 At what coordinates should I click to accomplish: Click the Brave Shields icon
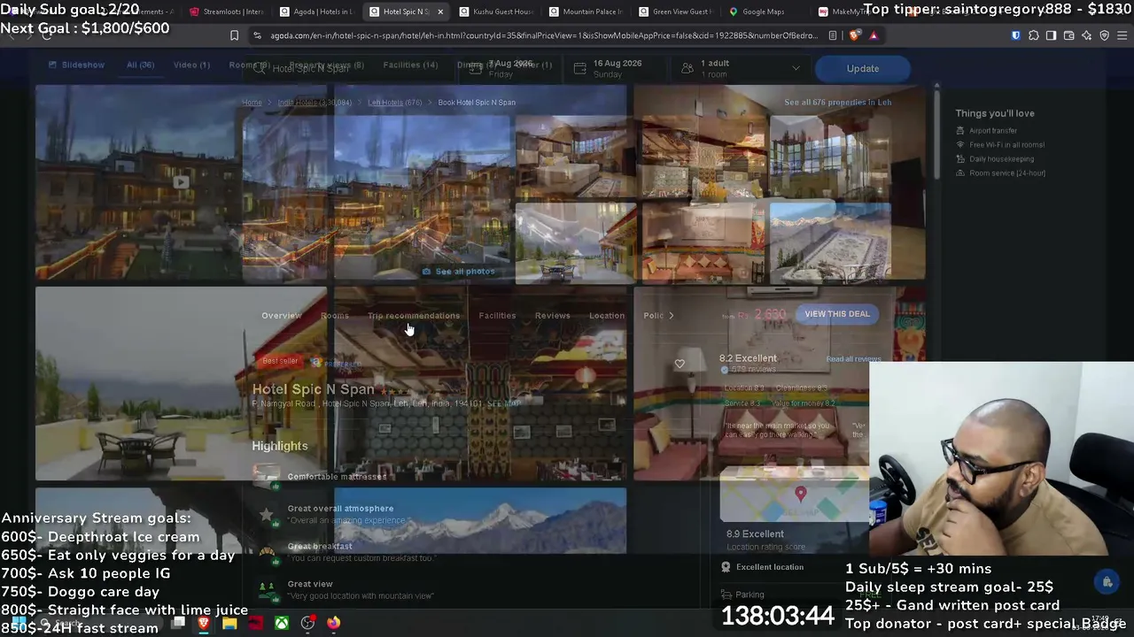click(854, 35)
